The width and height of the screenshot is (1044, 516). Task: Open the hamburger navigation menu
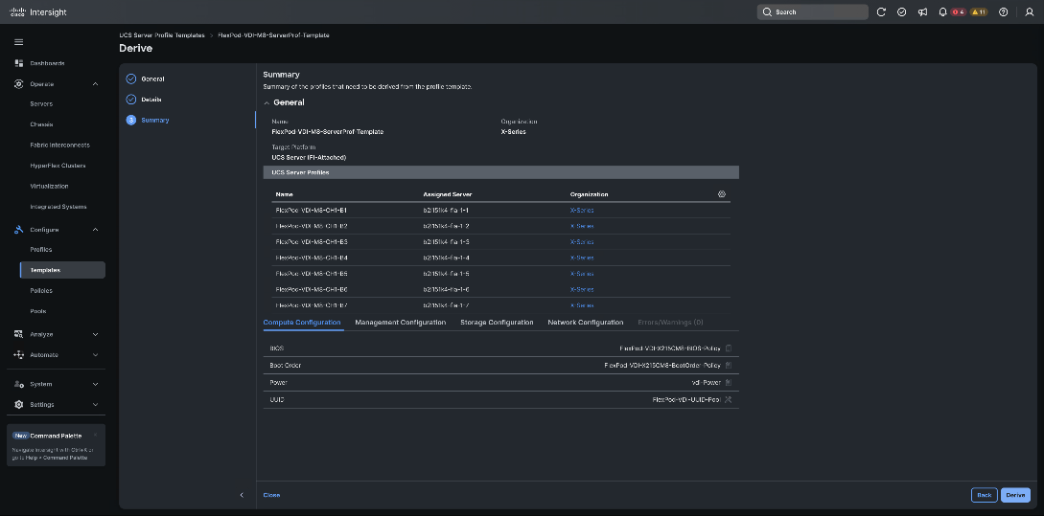[x=18, y=42]
